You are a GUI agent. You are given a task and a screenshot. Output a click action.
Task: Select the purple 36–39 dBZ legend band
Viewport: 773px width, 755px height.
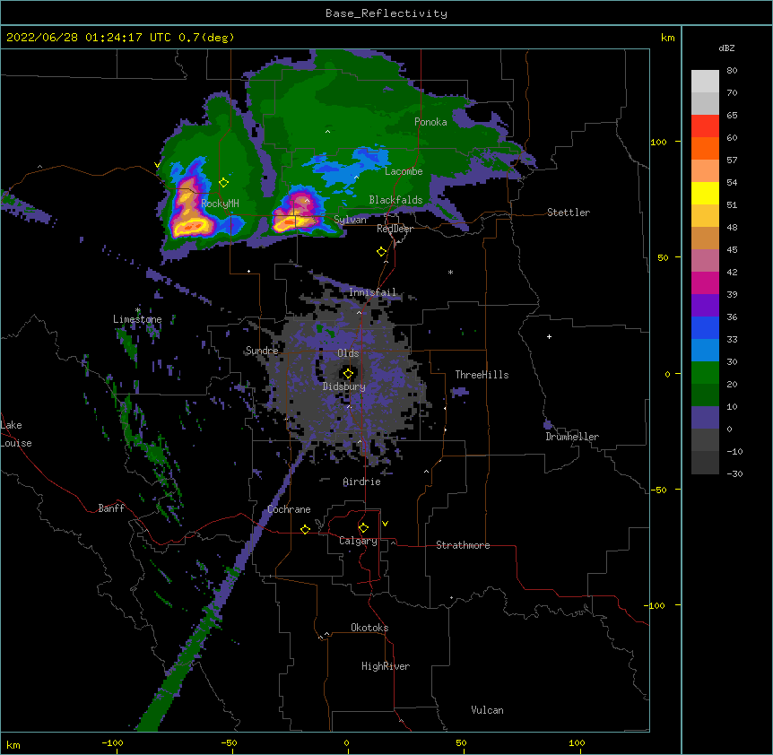[x=705, y=306]
